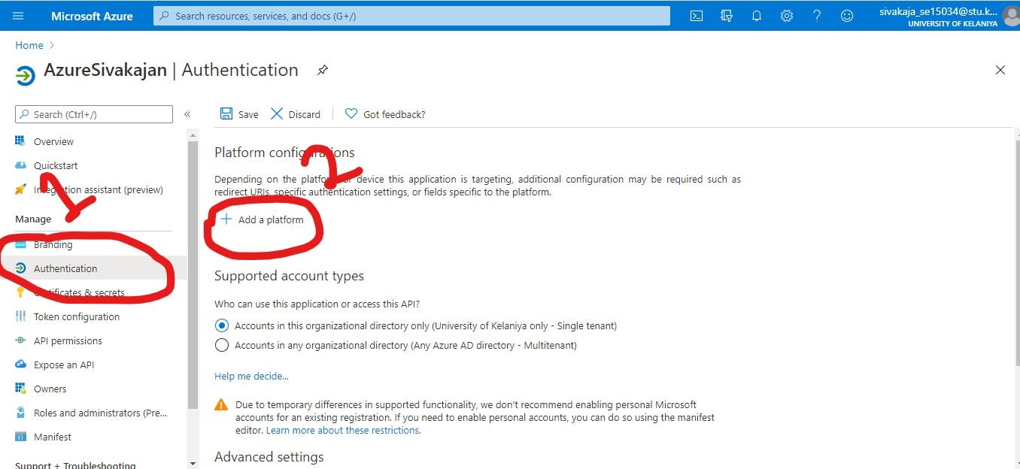1020x469 pixels.
Task: Open Certificates & secrets
Action: click(x=79, y=292)
